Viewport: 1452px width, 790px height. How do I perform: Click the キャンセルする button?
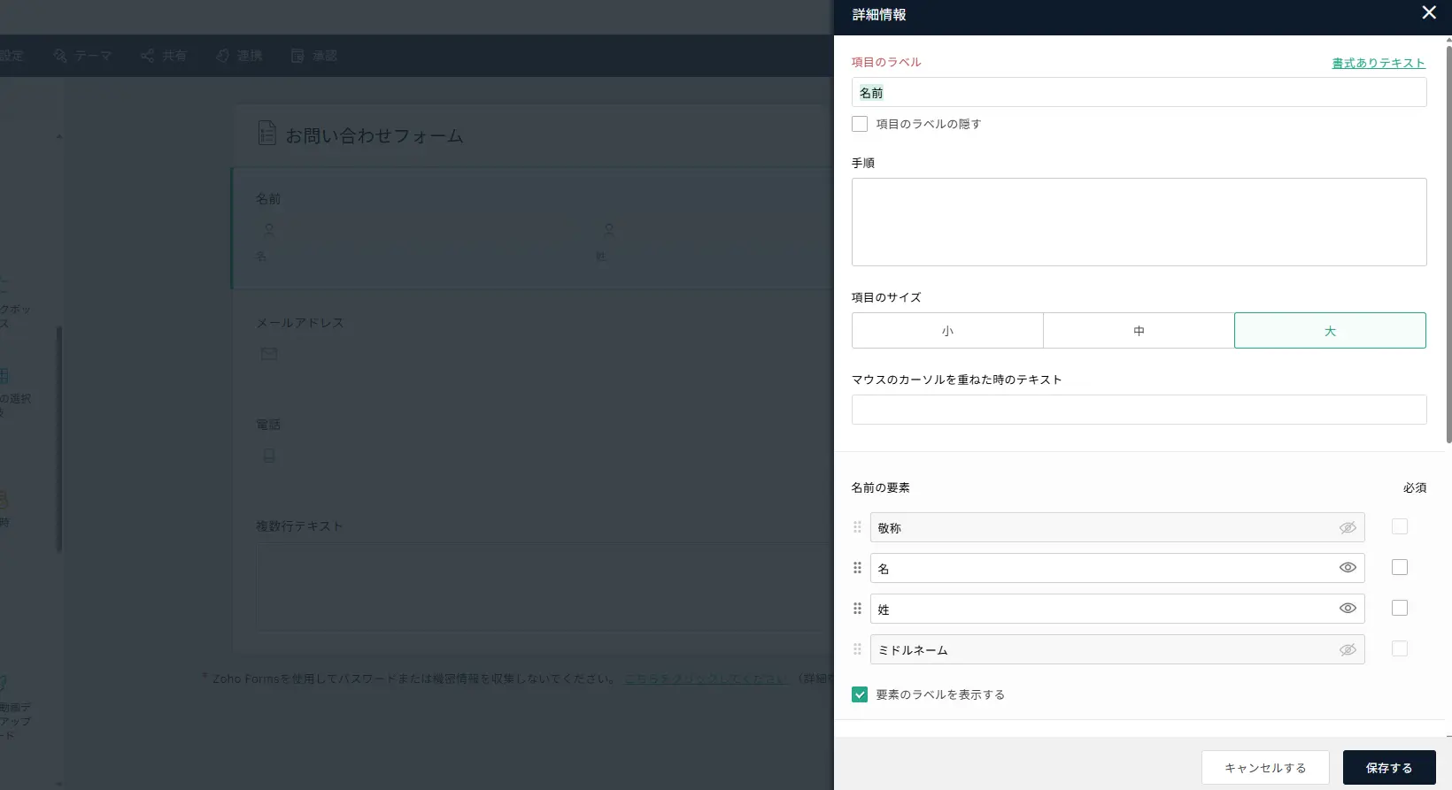point(1265,767)
